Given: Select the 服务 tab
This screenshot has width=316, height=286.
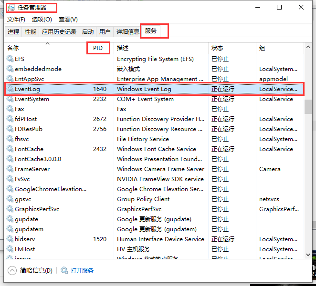Looking at the screenshot, I should click(150, 31).
